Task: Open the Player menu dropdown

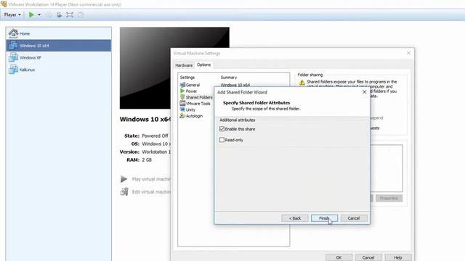Action: (x=12, y=14)
